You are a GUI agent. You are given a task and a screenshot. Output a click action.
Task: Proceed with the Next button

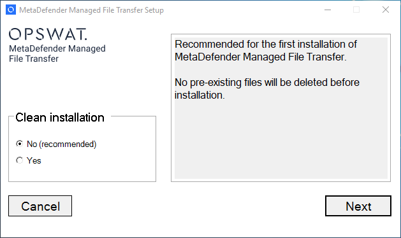point(358,206)
